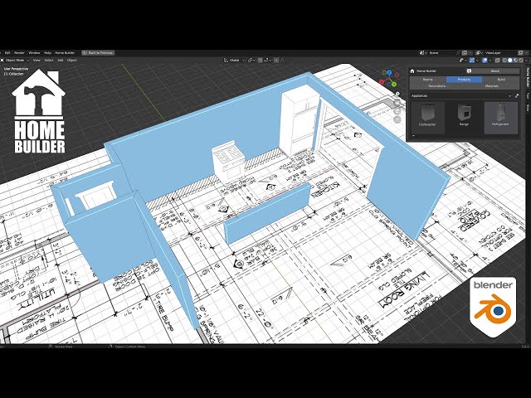Open the Home Builder sidebar tab

tap(528, 77)
